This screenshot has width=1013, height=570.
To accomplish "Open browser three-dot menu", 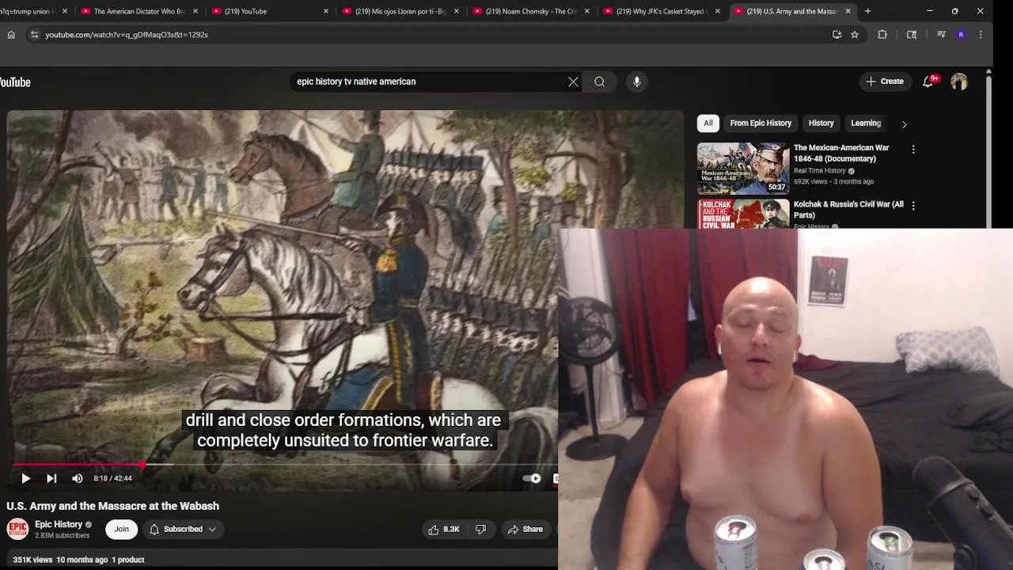I will click(x=981, y=35).
